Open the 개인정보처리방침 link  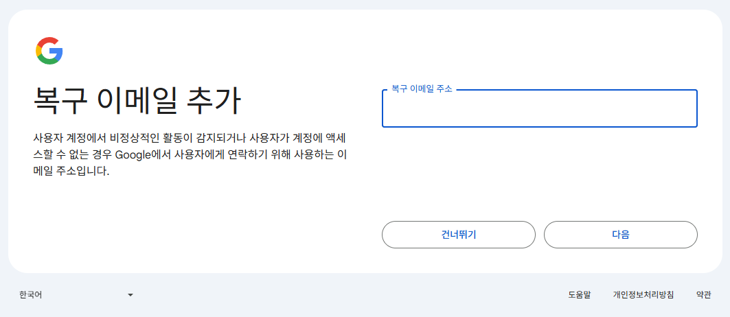click(643, 294)
